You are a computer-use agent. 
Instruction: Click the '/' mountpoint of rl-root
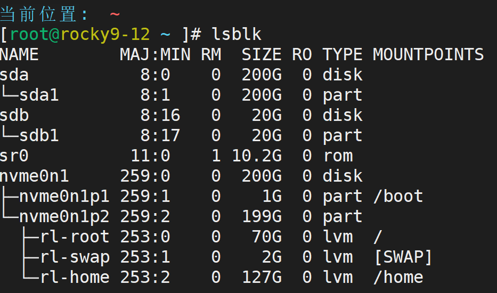click(x=378, y=237)
